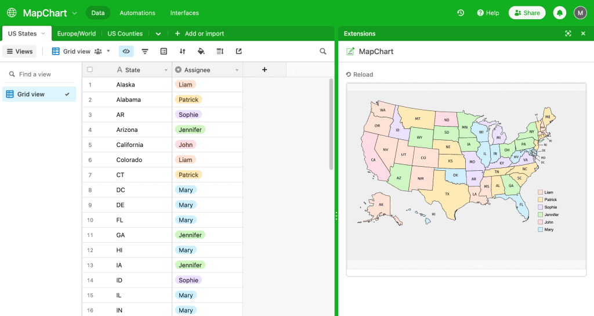This screenshot has width=594, height=316.
Task: Click Jennifer assignee in GA row
Action: coord(190,235)
